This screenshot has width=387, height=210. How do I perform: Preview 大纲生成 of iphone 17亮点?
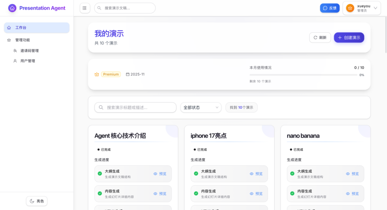pos(256,174)
